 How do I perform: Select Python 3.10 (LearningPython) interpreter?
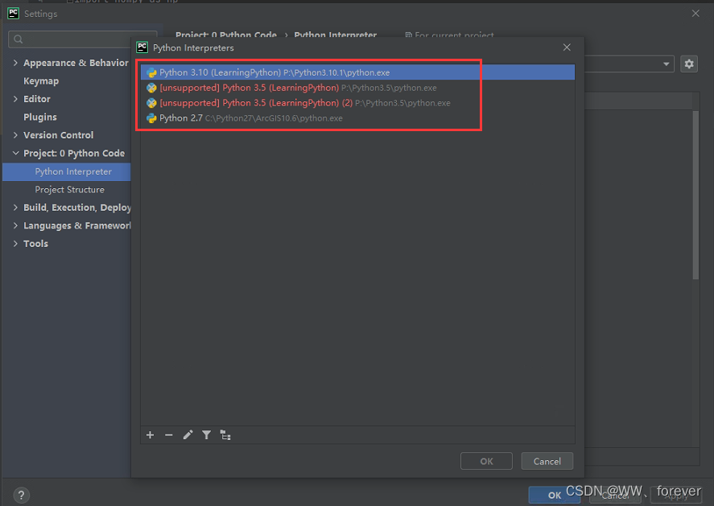[357, 72]
